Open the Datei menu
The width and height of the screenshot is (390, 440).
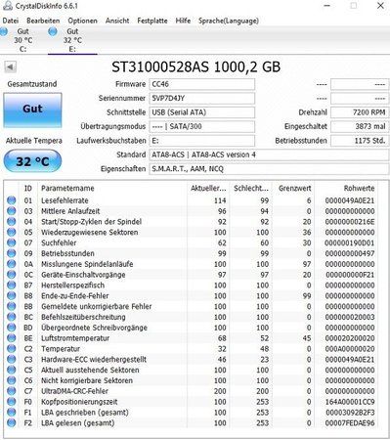pos(11,21)
